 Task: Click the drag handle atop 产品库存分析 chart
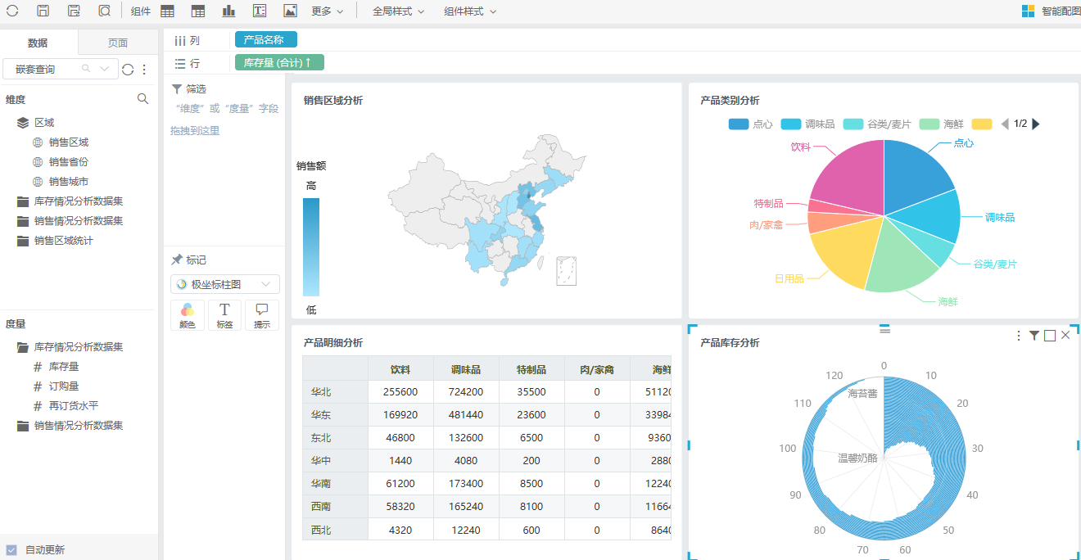click(884, 330)
